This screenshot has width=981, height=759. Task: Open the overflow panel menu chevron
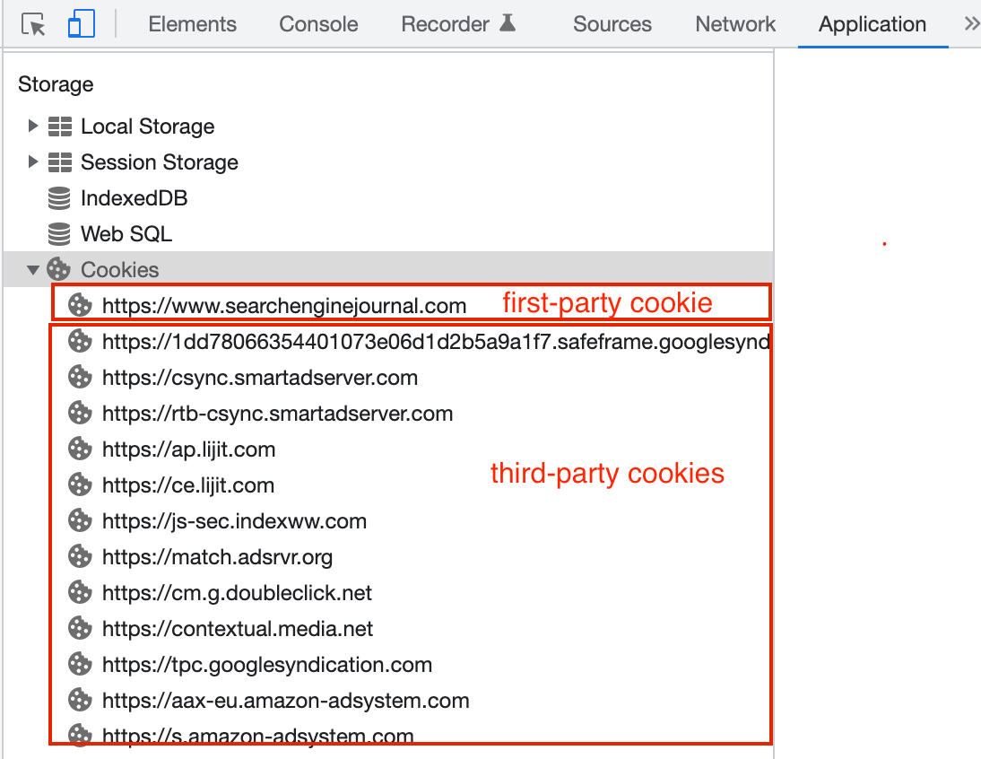pyautogui.click(x=971, y=23)
